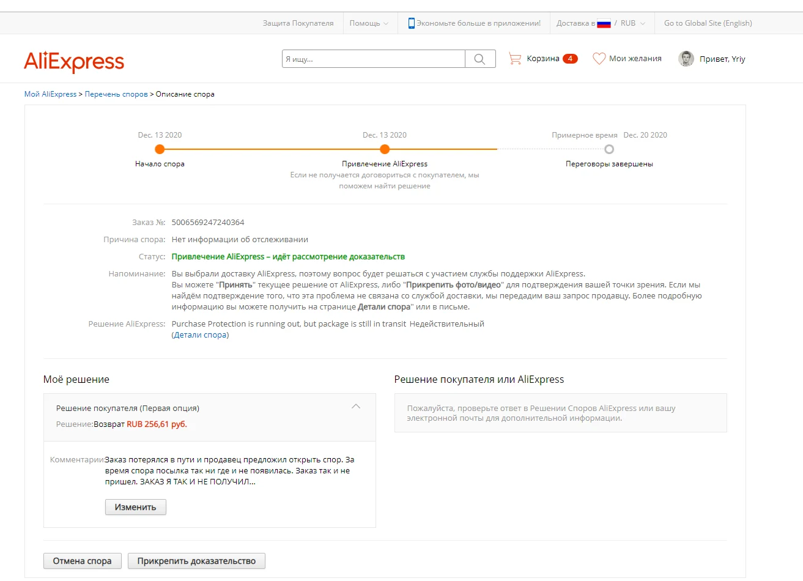Open Защита Покупателя link
The image size is (803, 581).
298,23
